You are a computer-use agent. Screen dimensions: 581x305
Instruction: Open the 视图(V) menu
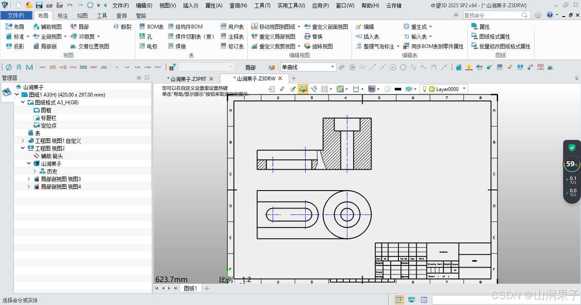168,6
